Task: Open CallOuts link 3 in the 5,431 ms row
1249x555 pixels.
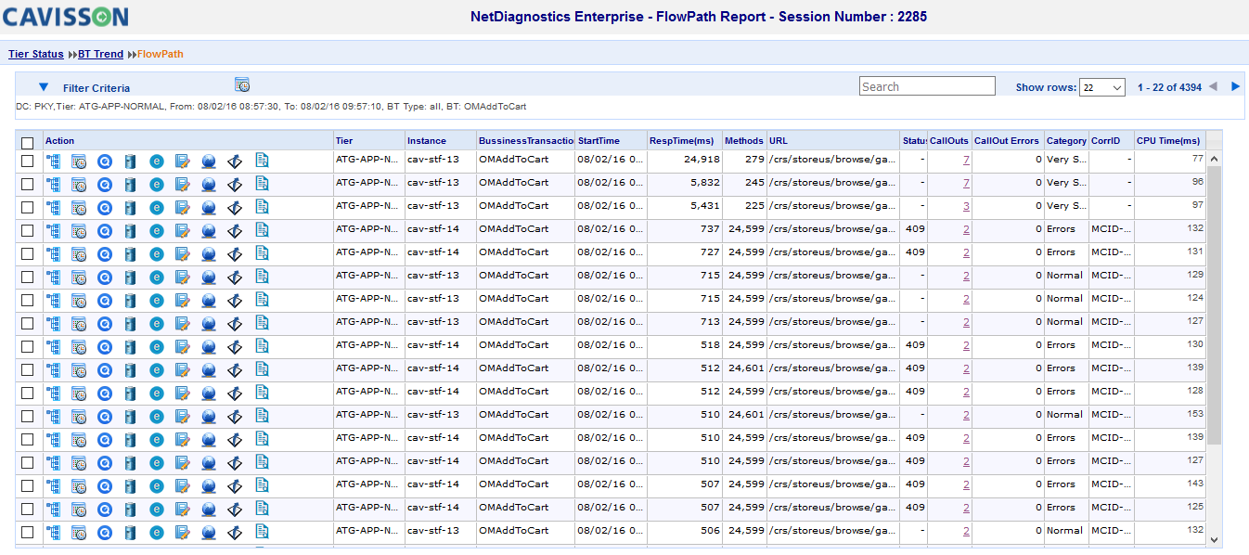Action: pyautogui.click(x=966, y=206)
